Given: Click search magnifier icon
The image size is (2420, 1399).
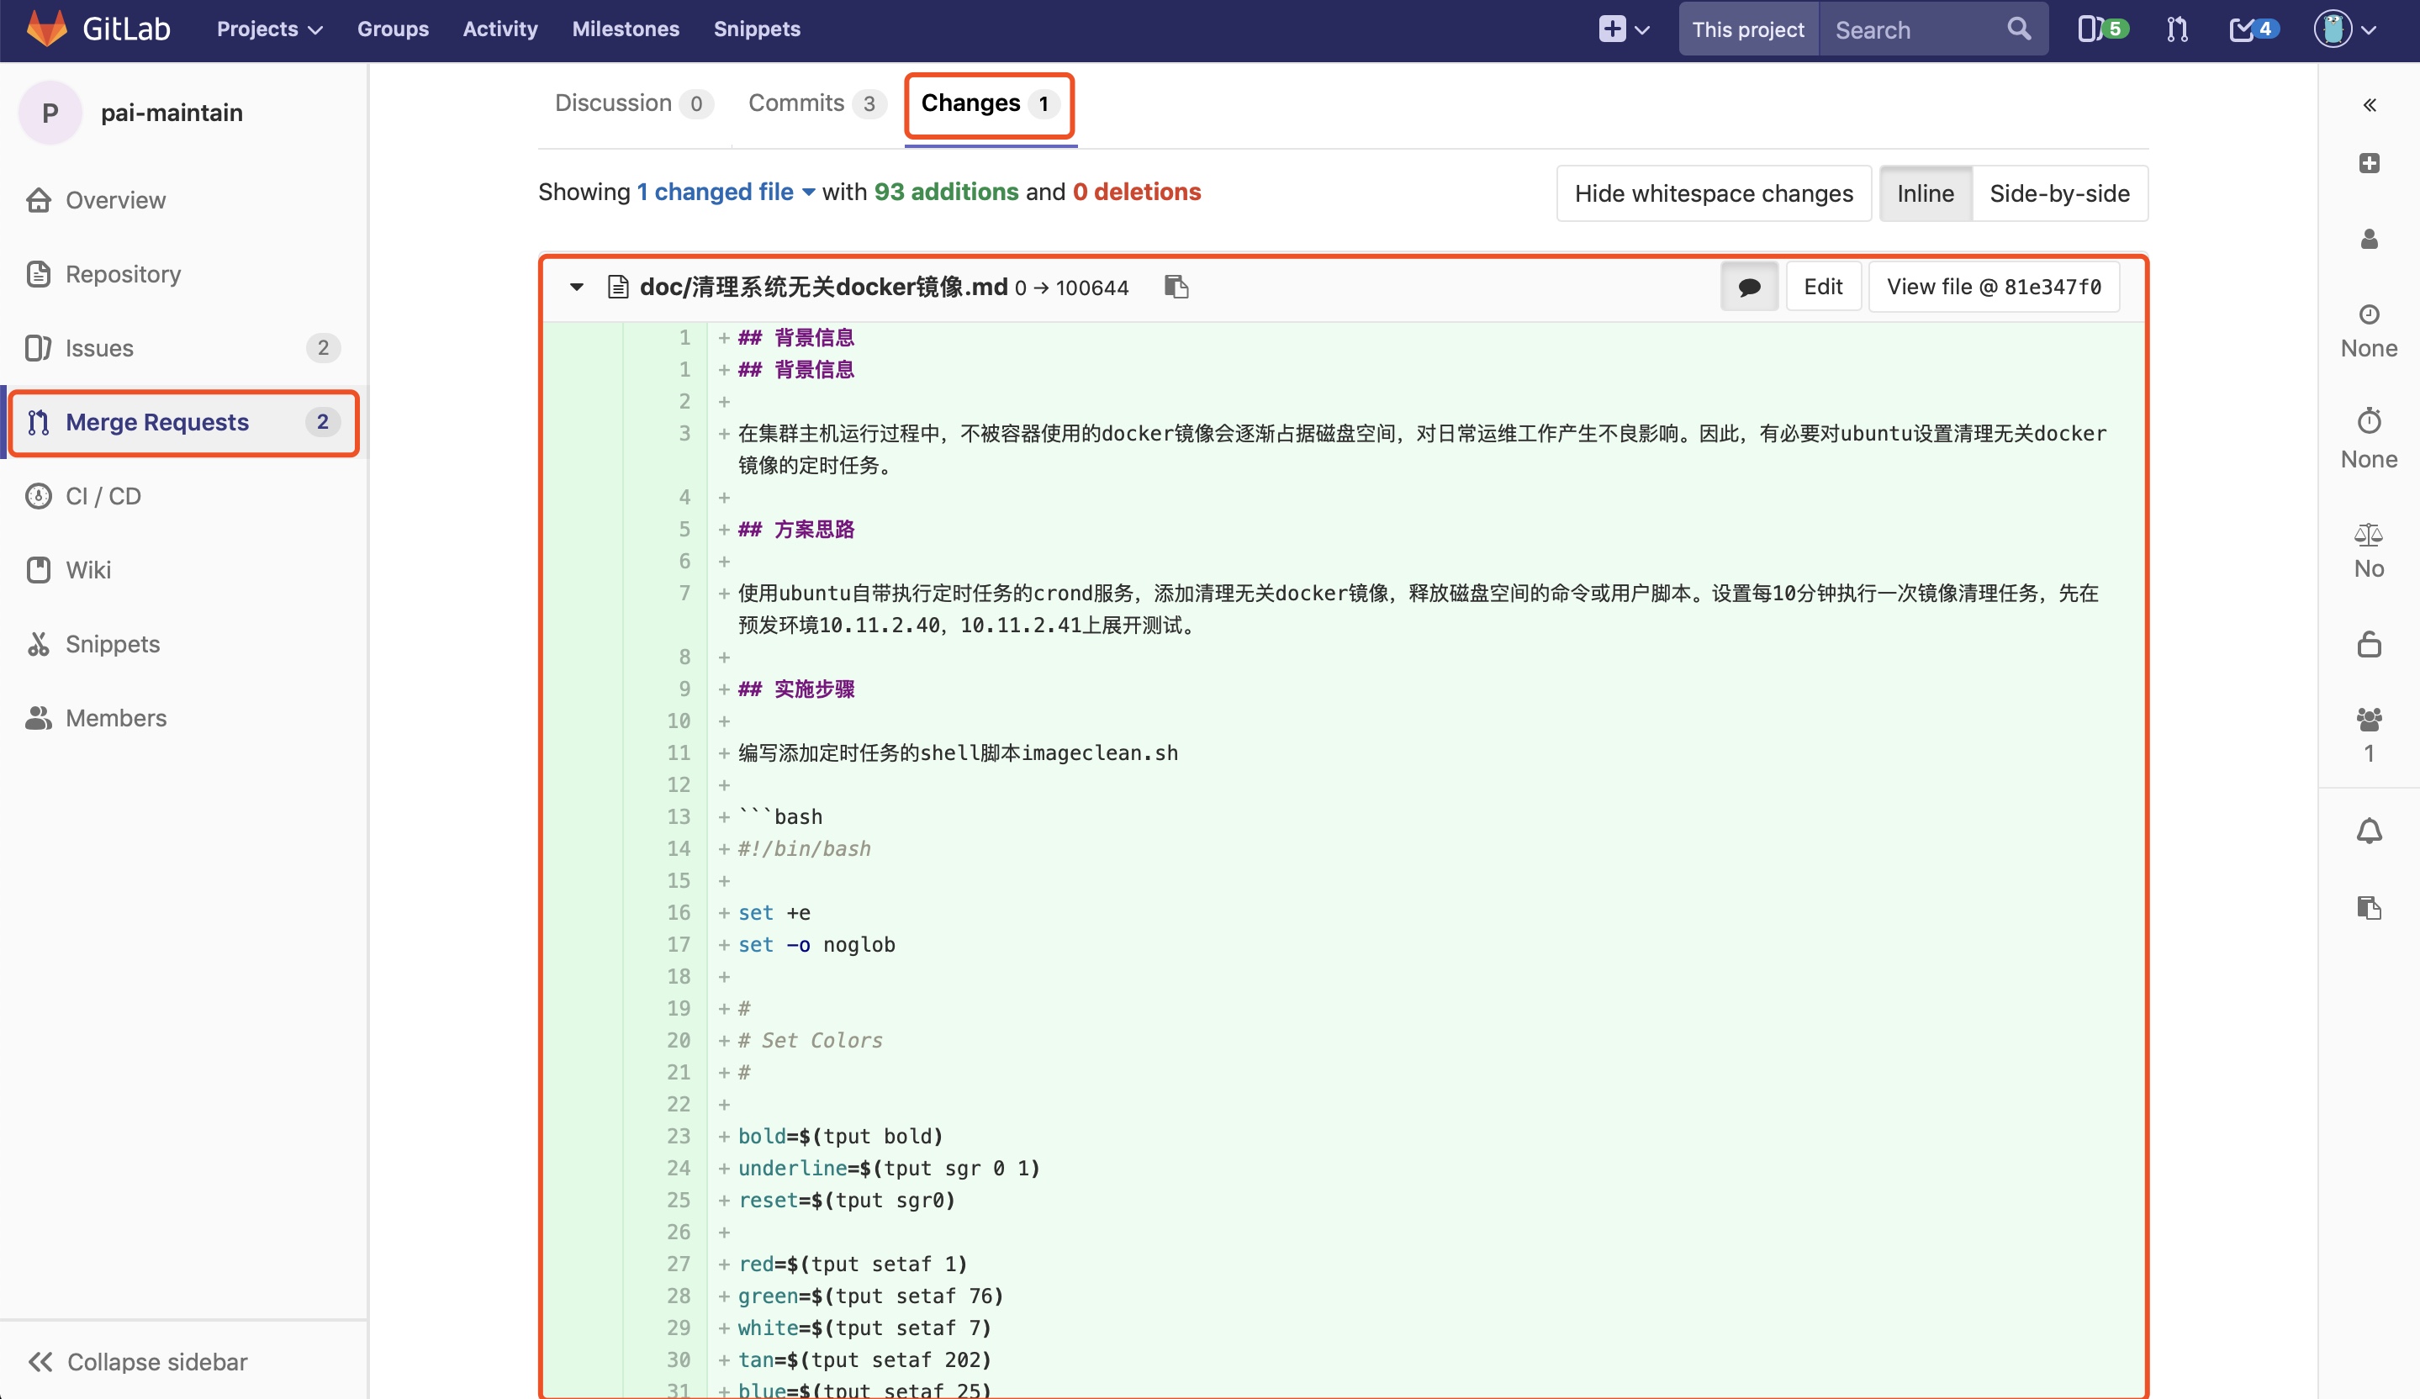Looking at the screenshot, I should point(2019,29).
